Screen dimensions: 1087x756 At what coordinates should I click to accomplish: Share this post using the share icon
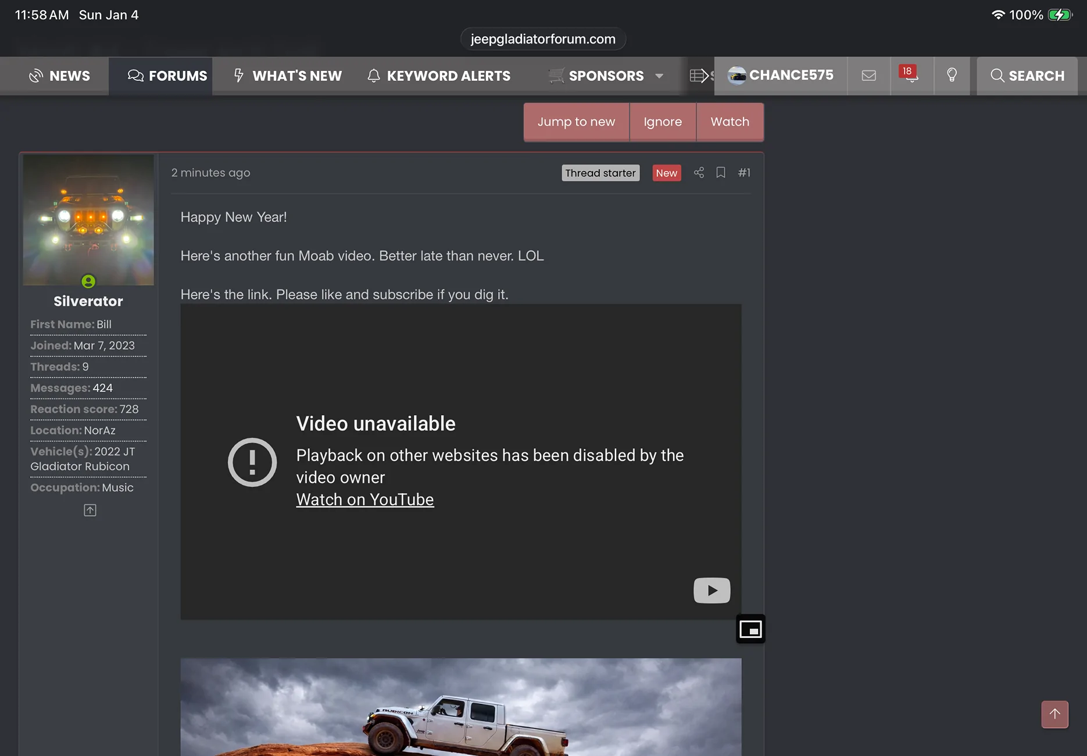coord(699,173)
